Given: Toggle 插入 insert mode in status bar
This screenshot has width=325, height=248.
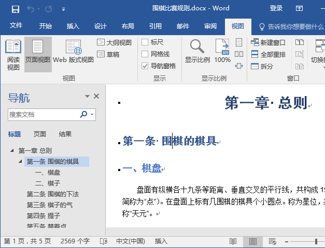Looking at the screenshot, I should (x=161, y=241).
